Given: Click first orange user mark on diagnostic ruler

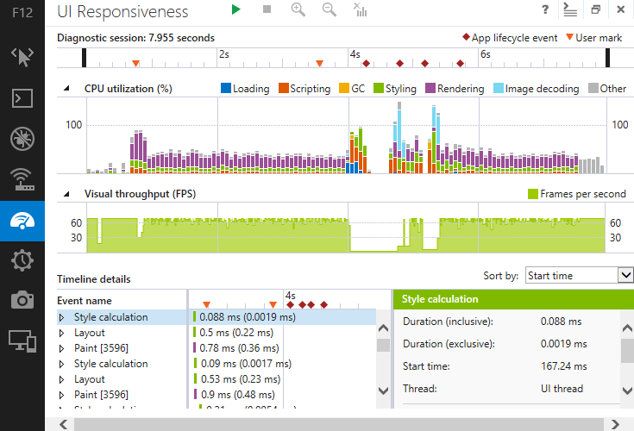Looking at the screenshot, I should click(x=135, y=63).
